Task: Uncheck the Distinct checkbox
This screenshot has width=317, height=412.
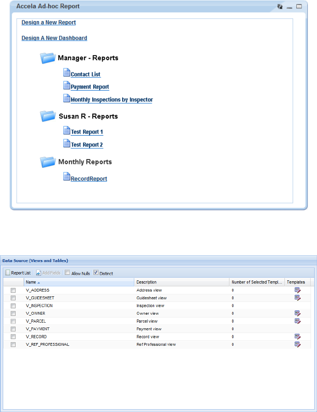Action: coord(96,272)
